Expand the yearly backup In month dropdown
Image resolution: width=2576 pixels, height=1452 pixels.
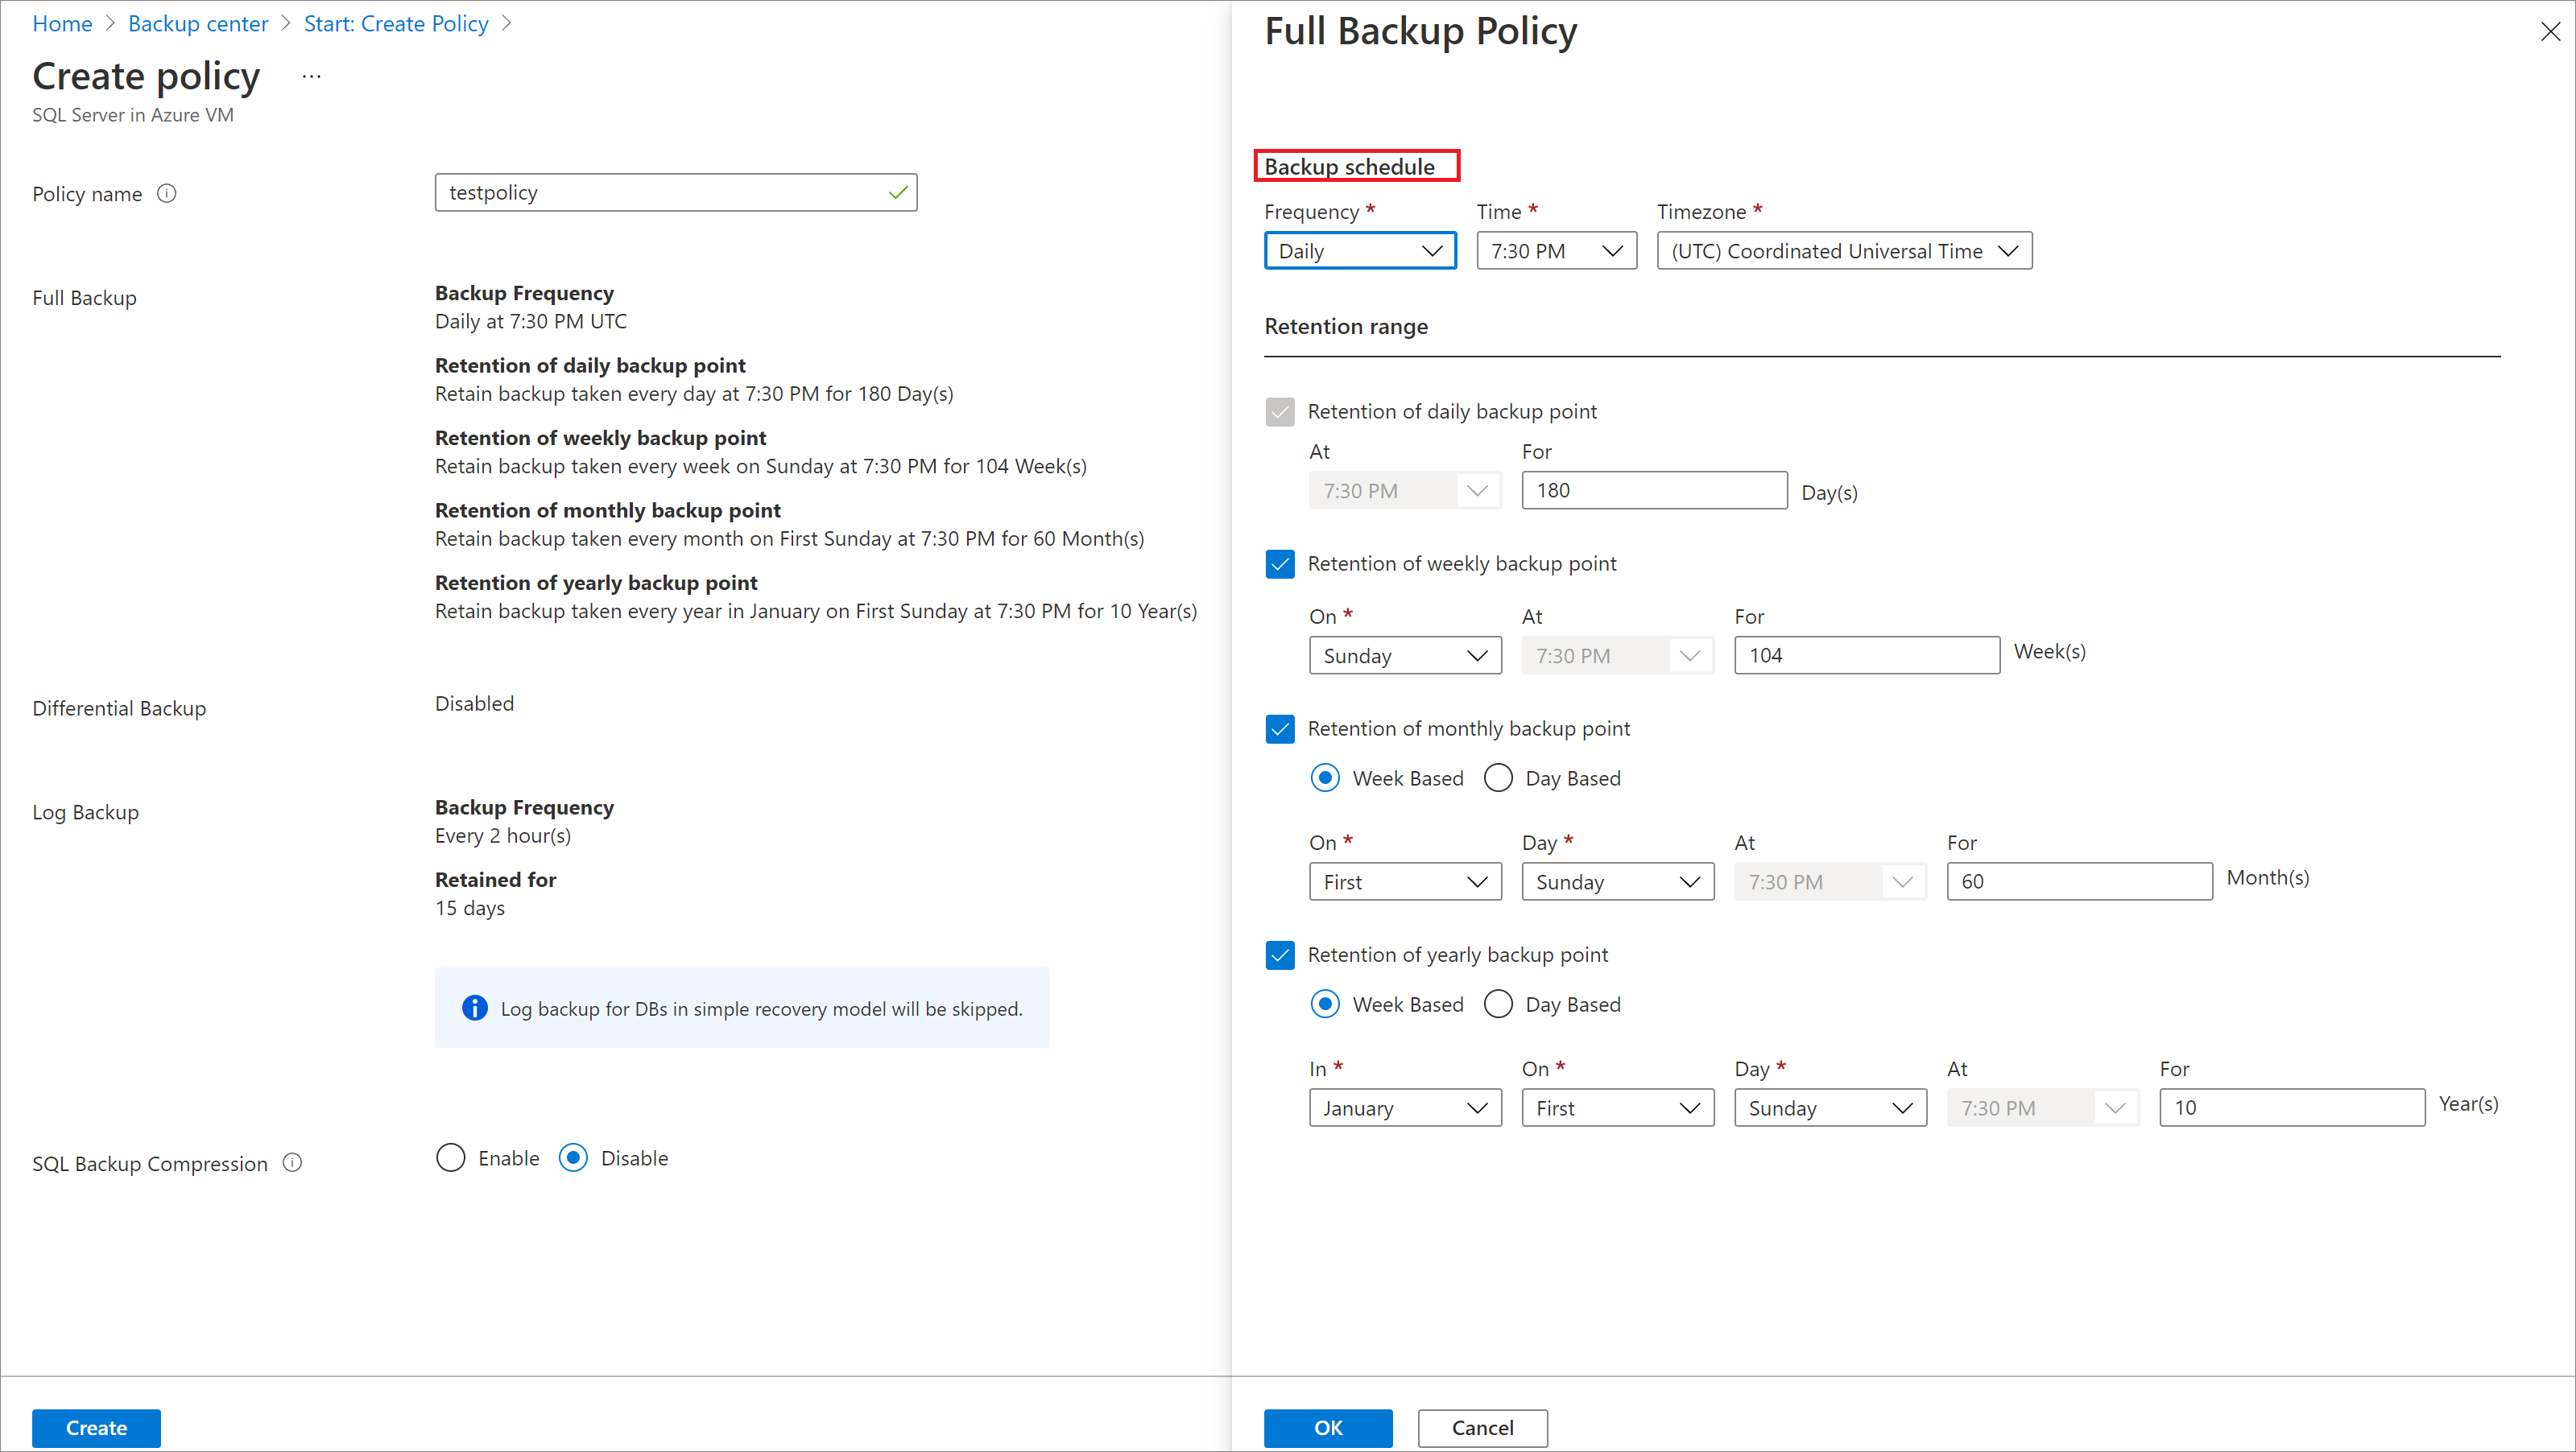[x=1401, y=1105]
